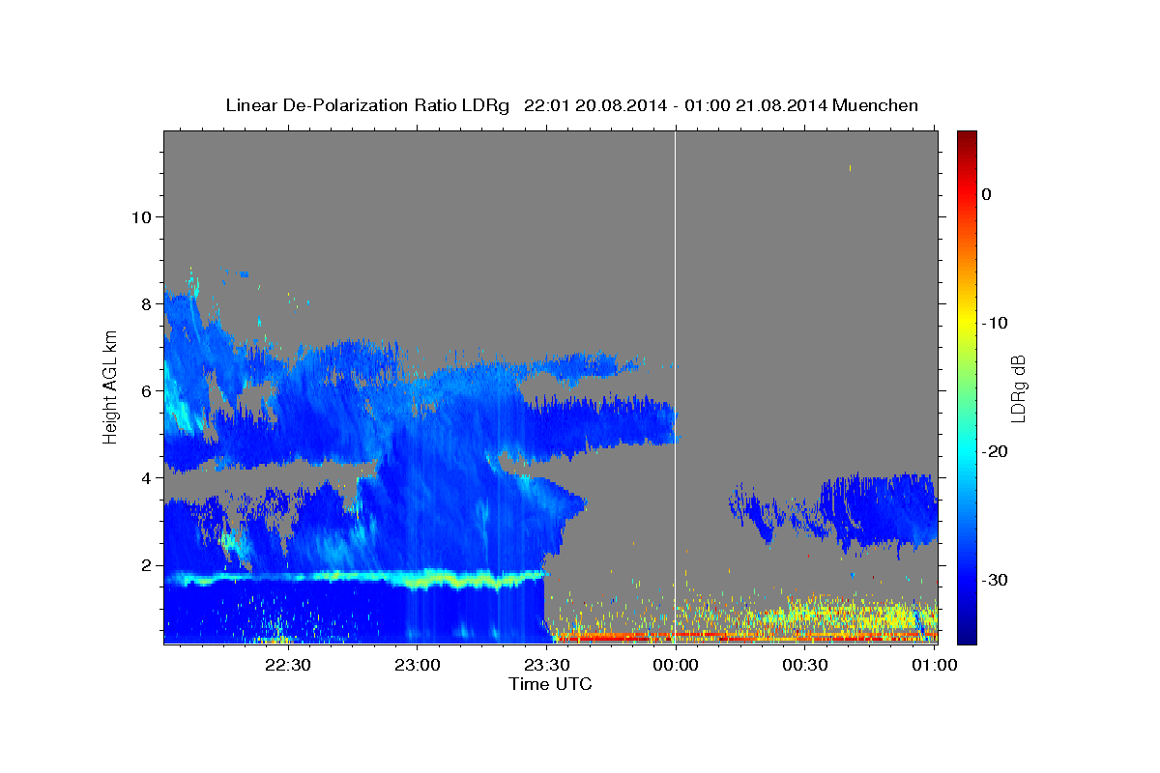Click the colorbar value -10
Screen dimensions: 1160x773
click(x=997, y=323)
